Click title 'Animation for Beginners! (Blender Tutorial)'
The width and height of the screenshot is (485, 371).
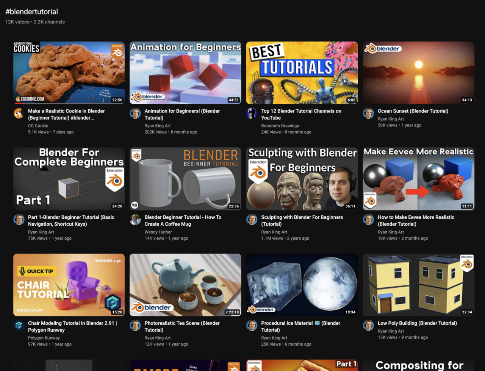point(182,114)
